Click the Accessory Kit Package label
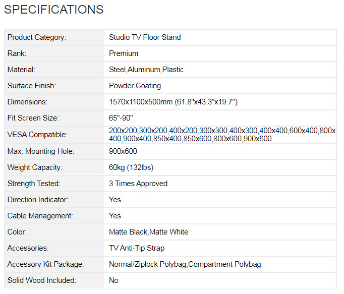Screen dimensions: 344x294 45,264
